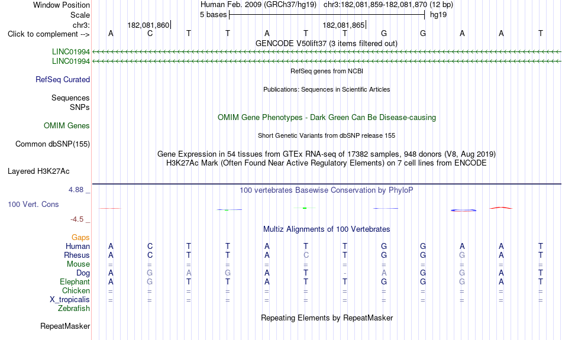Click the '5 bases' scale text
562x340 pixels.
(x=213, y=15)
